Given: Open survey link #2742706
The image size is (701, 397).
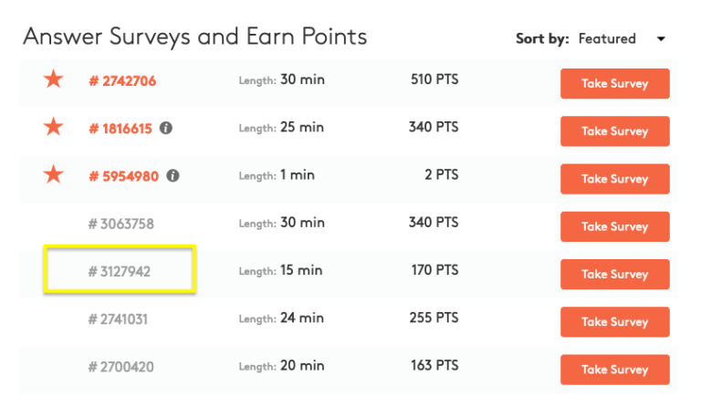Looking at the screenshot, I should (x=122, y=80).
